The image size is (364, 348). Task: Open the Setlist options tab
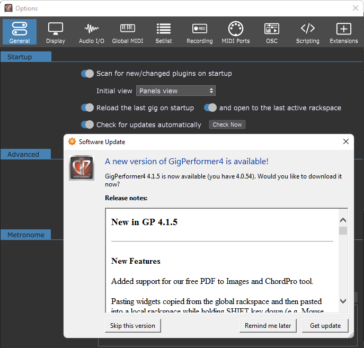tap(164, 33)
